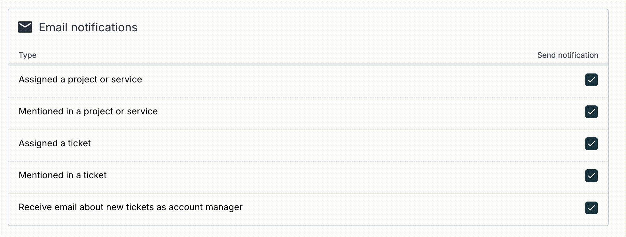Image resolution: width=626 pixels, height=237 pixels.
Task: Click the Send notification column header
Action: pos(567,55)
